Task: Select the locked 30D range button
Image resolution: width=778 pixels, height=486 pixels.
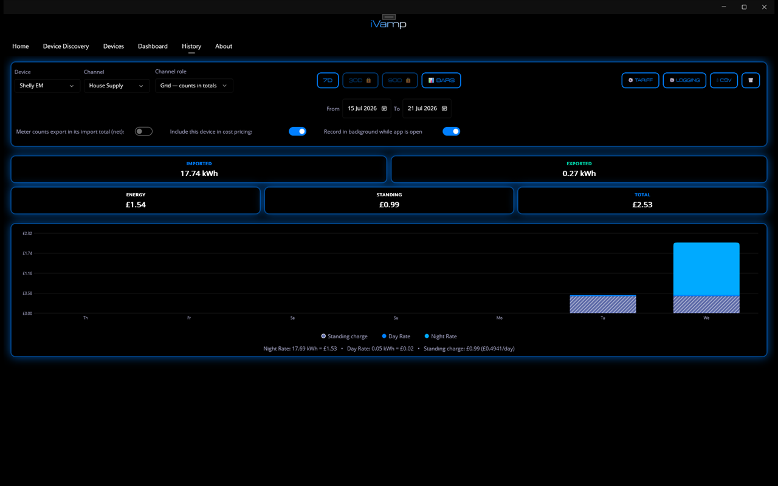Action: [x=360, y=80]
